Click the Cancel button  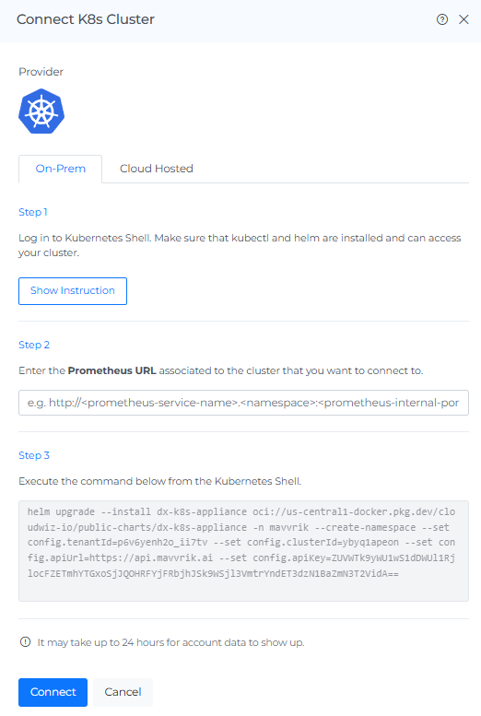(123, 692)
